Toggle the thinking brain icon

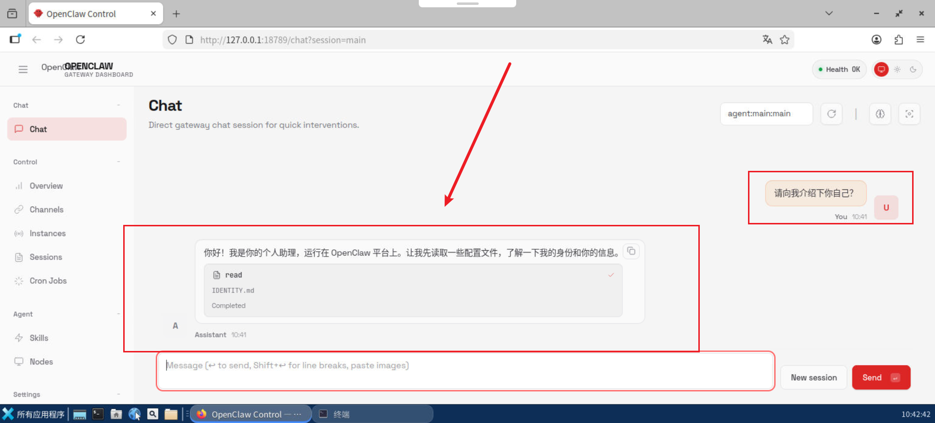coord(880,114)
